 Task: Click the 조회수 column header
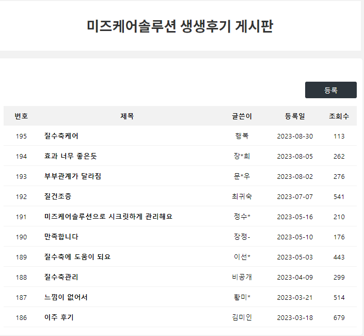[x=339, y=116]
